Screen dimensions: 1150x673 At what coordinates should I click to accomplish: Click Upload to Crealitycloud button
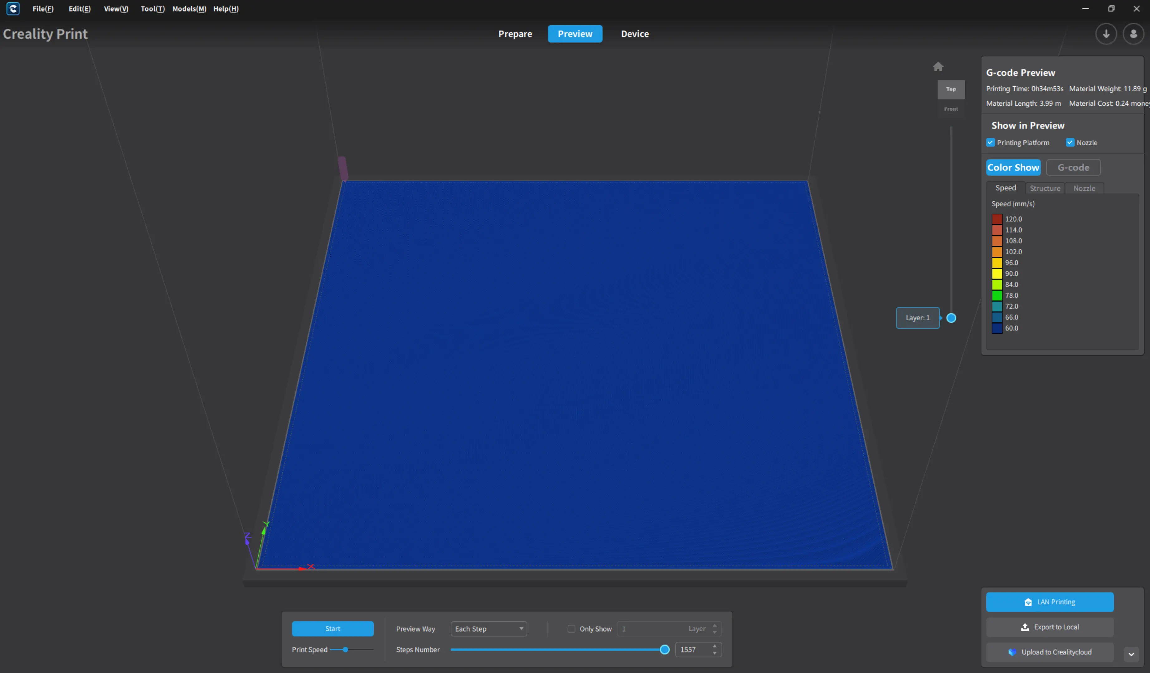click(x=1050, y=652)
